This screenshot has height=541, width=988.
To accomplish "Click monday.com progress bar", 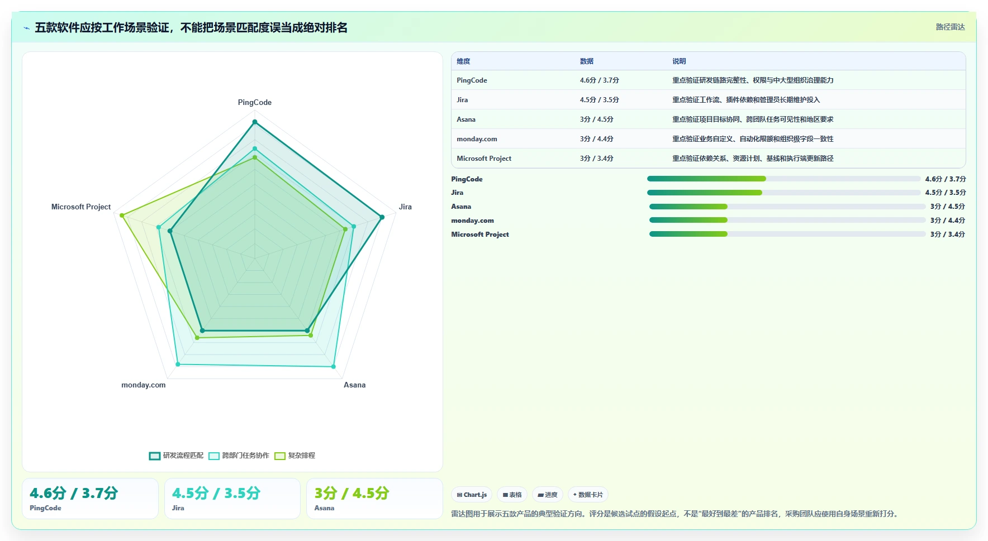I will pos(787,220).
